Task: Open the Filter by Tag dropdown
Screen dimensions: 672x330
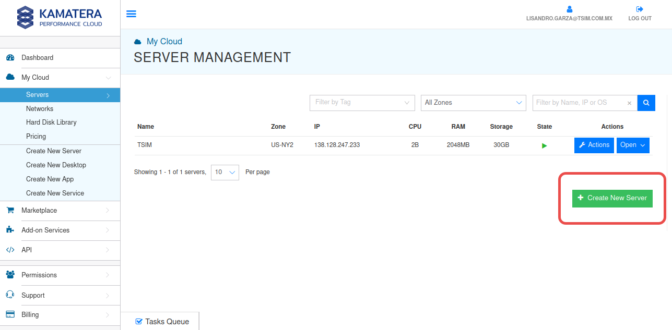Action: pyautogui.click(x=362, y=103)
